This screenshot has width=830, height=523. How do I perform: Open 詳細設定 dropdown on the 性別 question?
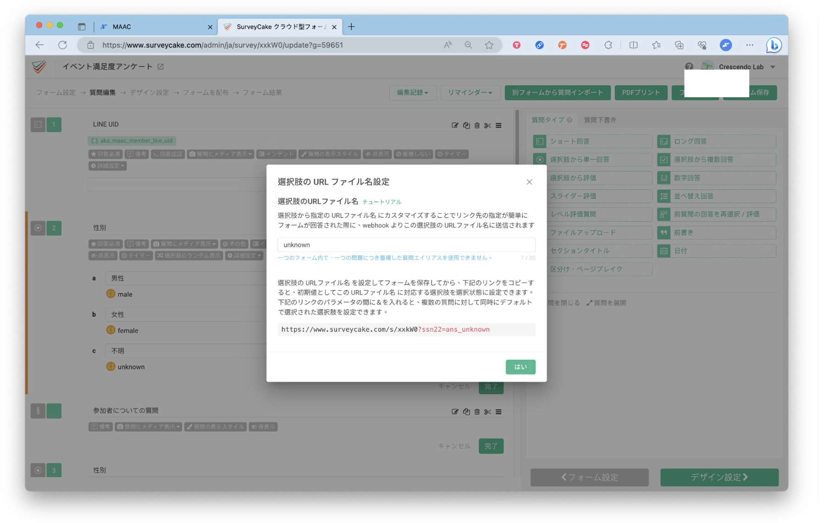point(244,256)
